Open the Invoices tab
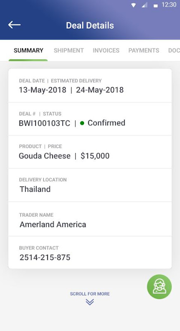Image resolution: width=180 pixels, height=331 pixels. point(106,50)
